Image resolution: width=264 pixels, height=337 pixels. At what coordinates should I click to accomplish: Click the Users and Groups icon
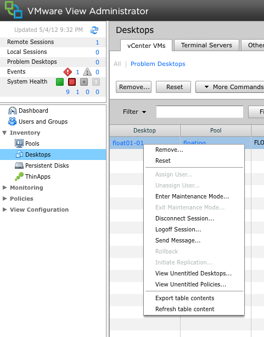point(12,121)
